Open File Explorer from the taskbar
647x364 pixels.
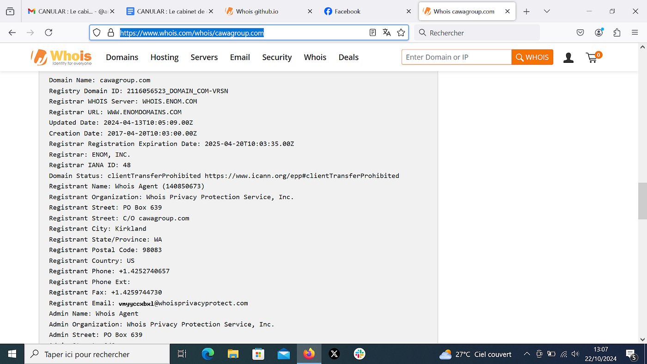(233, 354)
